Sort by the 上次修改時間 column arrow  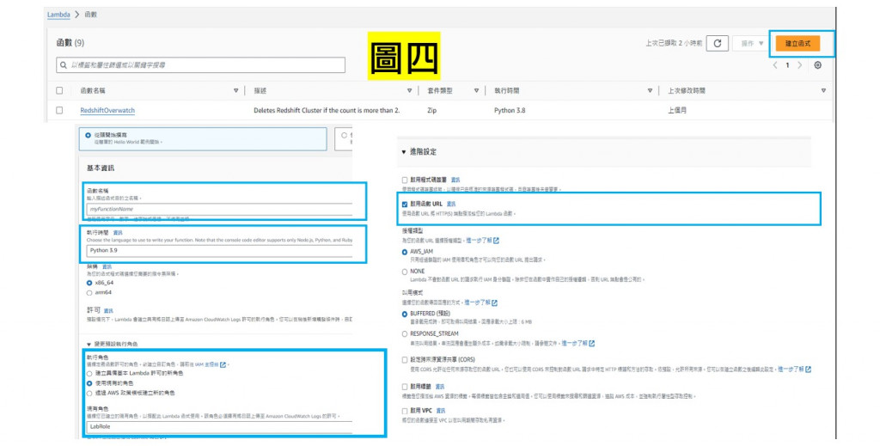(823, 90)
